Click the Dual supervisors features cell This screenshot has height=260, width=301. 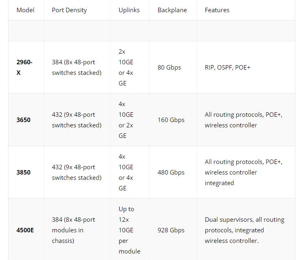tap(244, 230)
